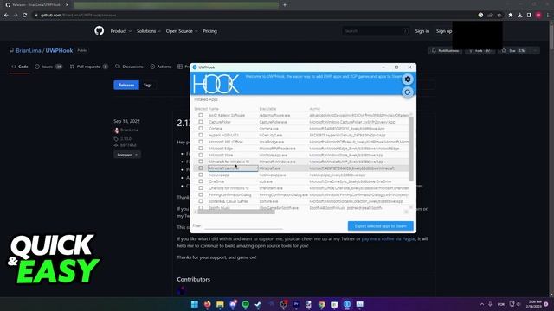554x311 pixels.
Task: Bookmark this page with the star icon
Action: click(x=499, y=16)
